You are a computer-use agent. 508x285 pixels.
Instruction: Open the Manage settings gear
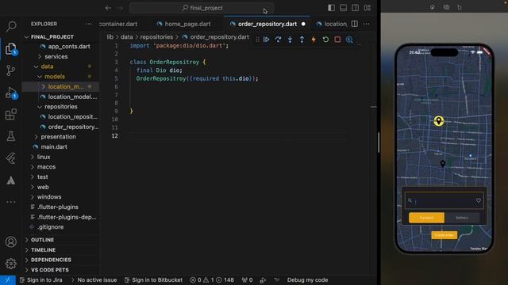(11, 264)
